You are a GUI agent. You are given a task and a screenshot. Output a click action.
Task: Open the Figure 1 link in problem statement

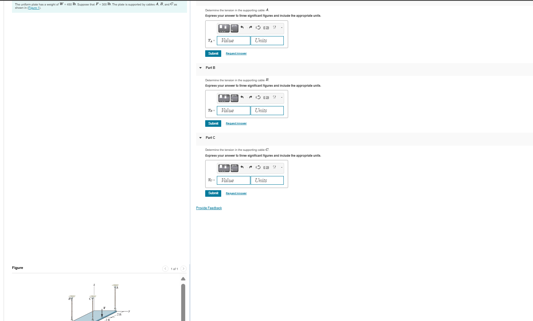[x=34, y=8]
